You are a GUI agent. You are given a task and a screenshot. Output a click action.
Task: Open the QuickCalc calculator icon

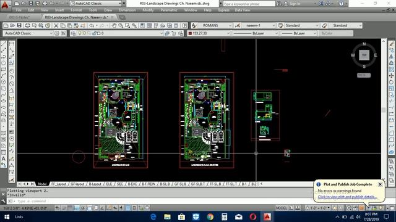point(176,25)
